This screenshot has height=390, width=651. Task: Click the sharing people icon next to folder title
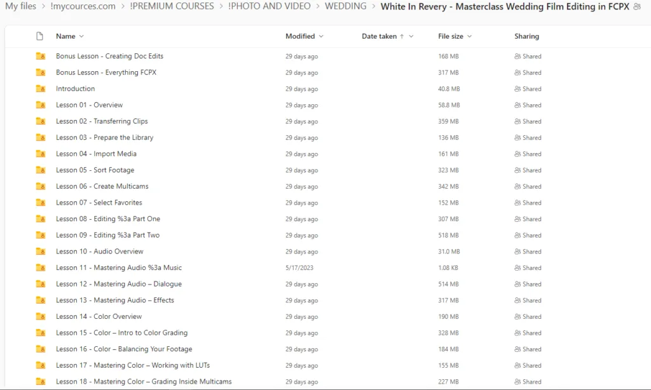click(637, 7)
